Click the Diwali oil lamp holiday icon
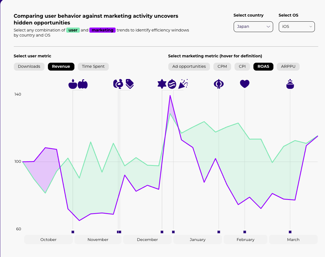 pyautogui.click(x=73, y=84)
